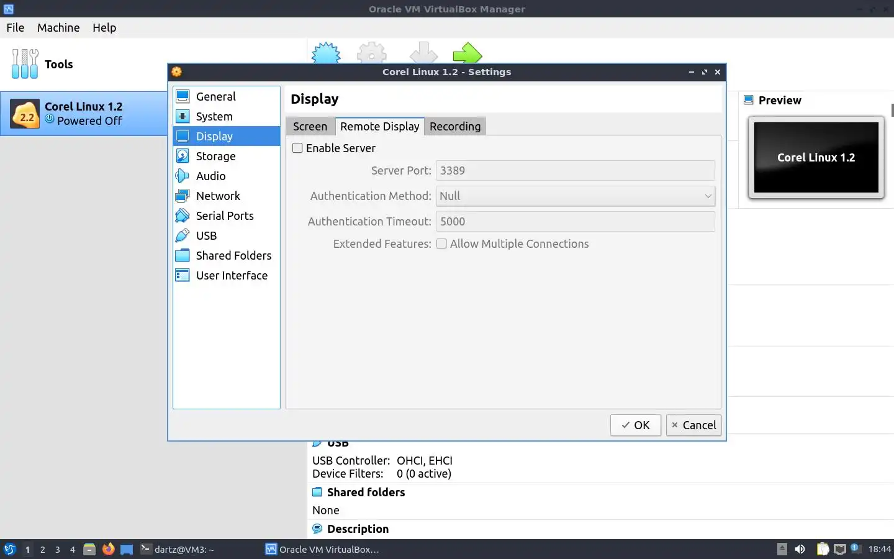Open Authentication Method dropdown
Viewport: 894px width, 559px height.
point(576,196)
